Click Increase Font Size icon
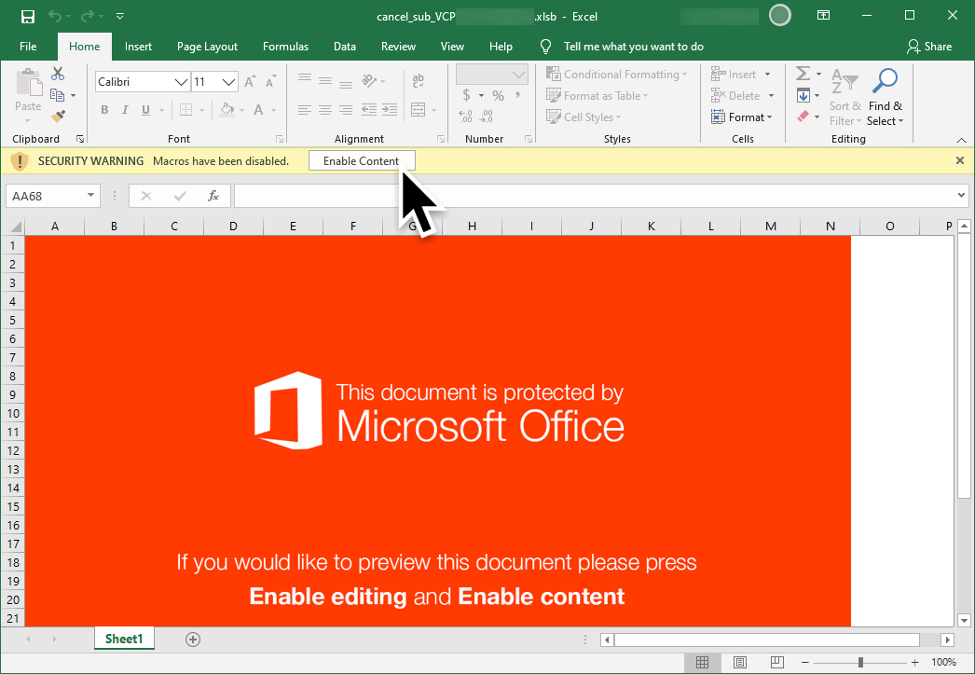 coord(250,82)
